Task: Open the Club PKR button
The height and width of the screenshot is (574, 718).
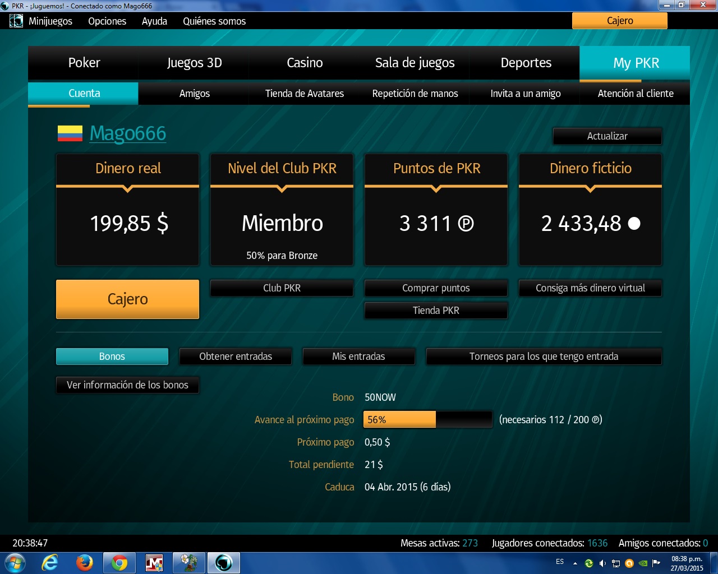Action: pos(282,288)
